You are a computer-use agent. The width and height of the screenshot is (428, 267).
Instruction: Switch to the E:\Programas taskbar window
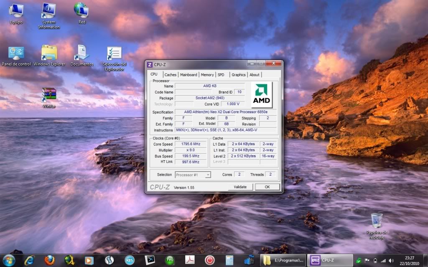click(283, 260)
